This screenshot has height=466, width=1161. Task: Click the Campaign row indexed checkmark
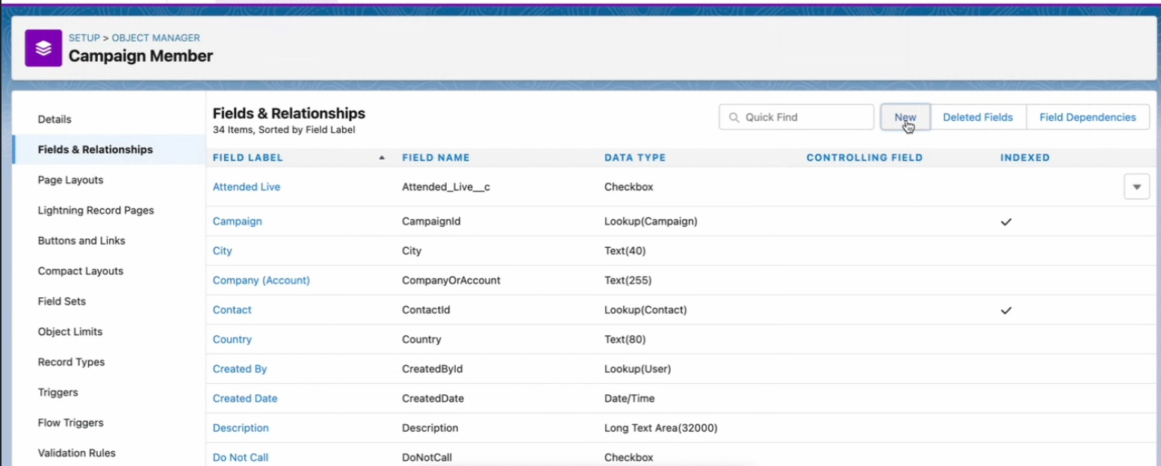pos(1006,222)
